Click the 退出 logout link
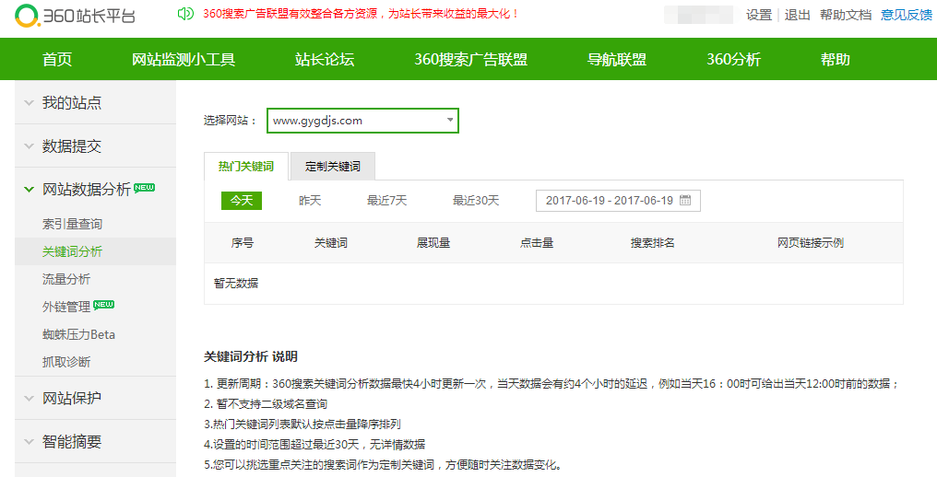The image size is (937, 477). [797, 15]
